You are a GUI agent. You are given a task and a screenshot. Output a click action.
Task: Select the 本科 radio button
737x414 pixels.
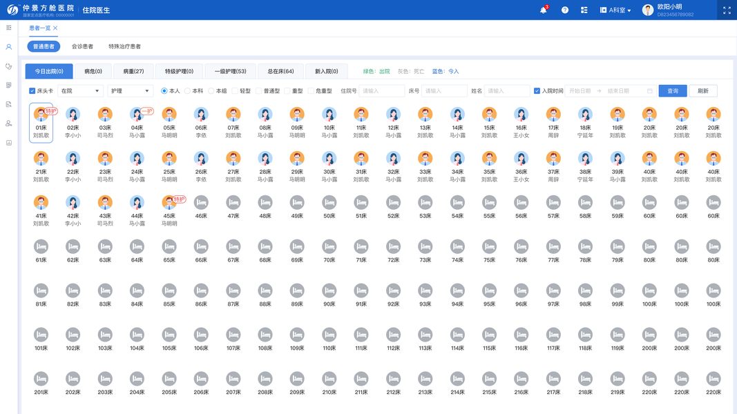pos(187,91)
